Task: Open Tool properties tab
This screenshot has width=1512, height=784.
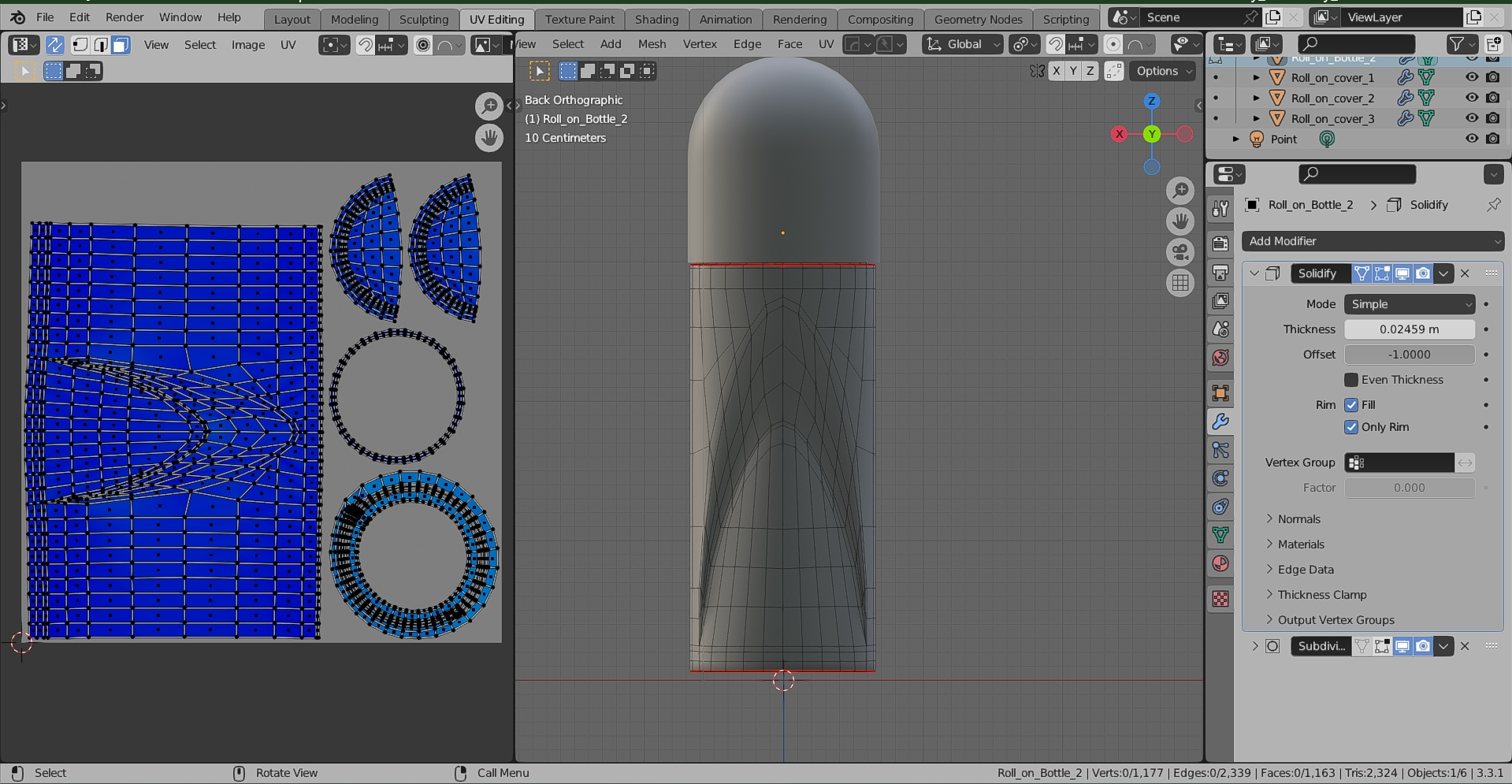Action: pyautogui.click(x=1220, y=208)
